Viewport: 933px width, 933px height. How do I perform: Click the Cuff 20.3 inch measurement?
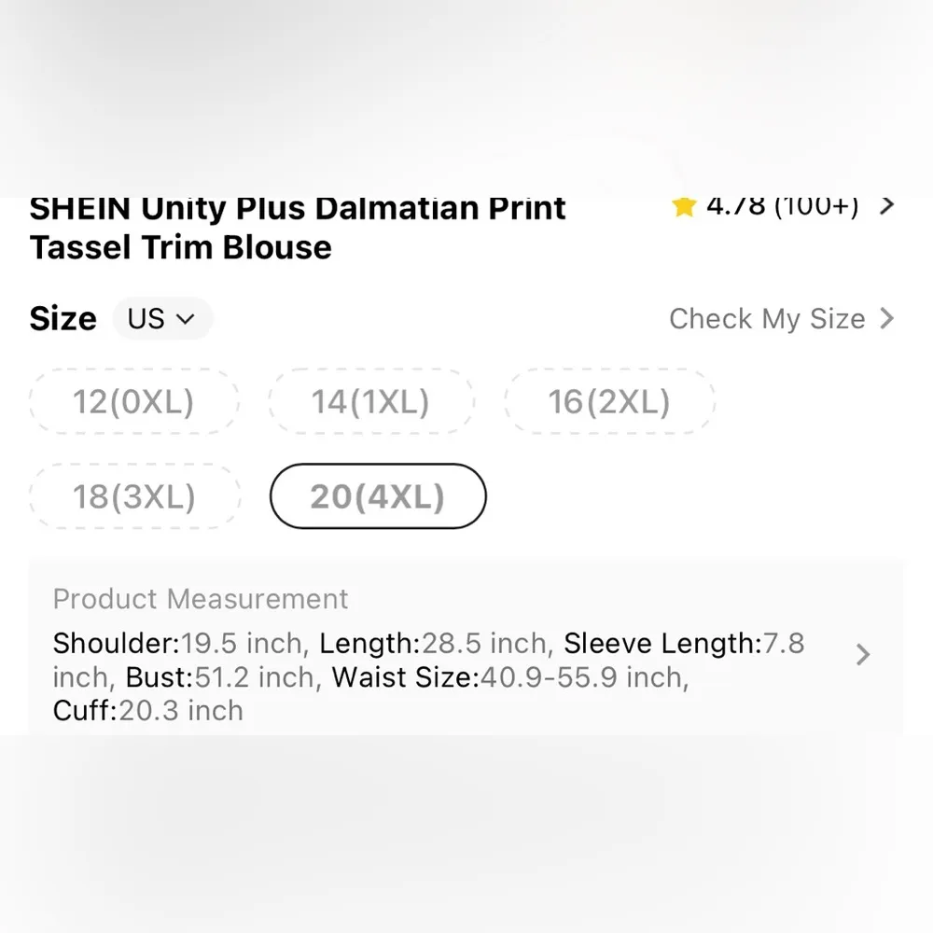click(x=146, y=711)
